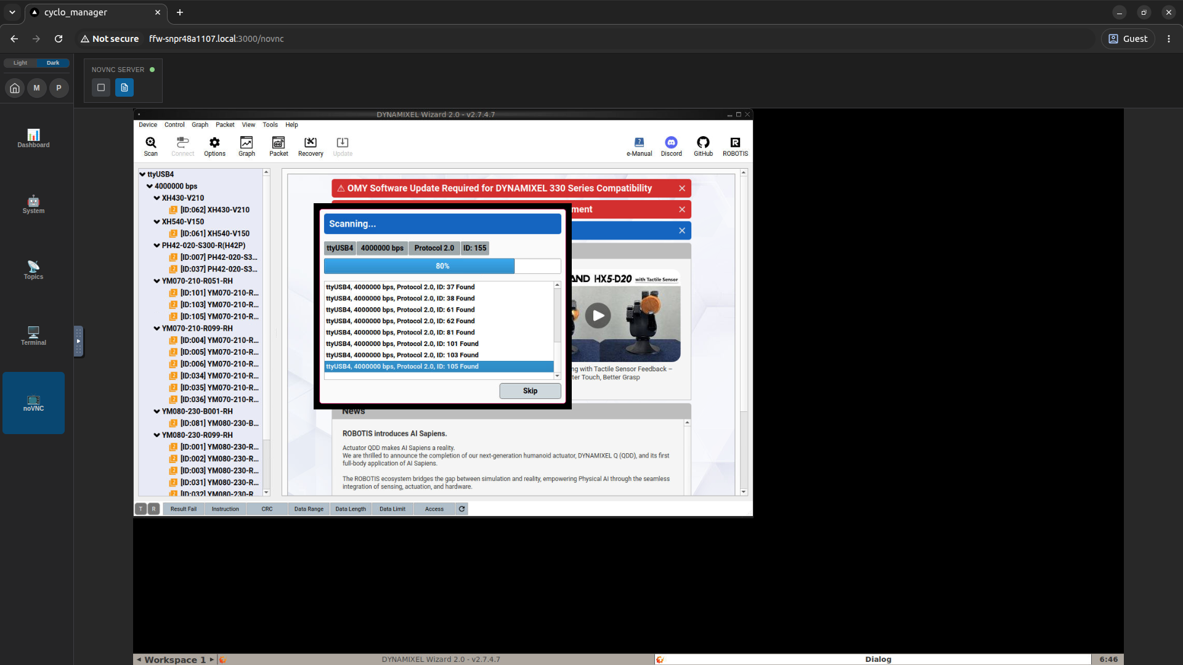The image size is (1183, 665).
Task: Collapse the XH430-V210 group
Action: (x=157, y=198)
